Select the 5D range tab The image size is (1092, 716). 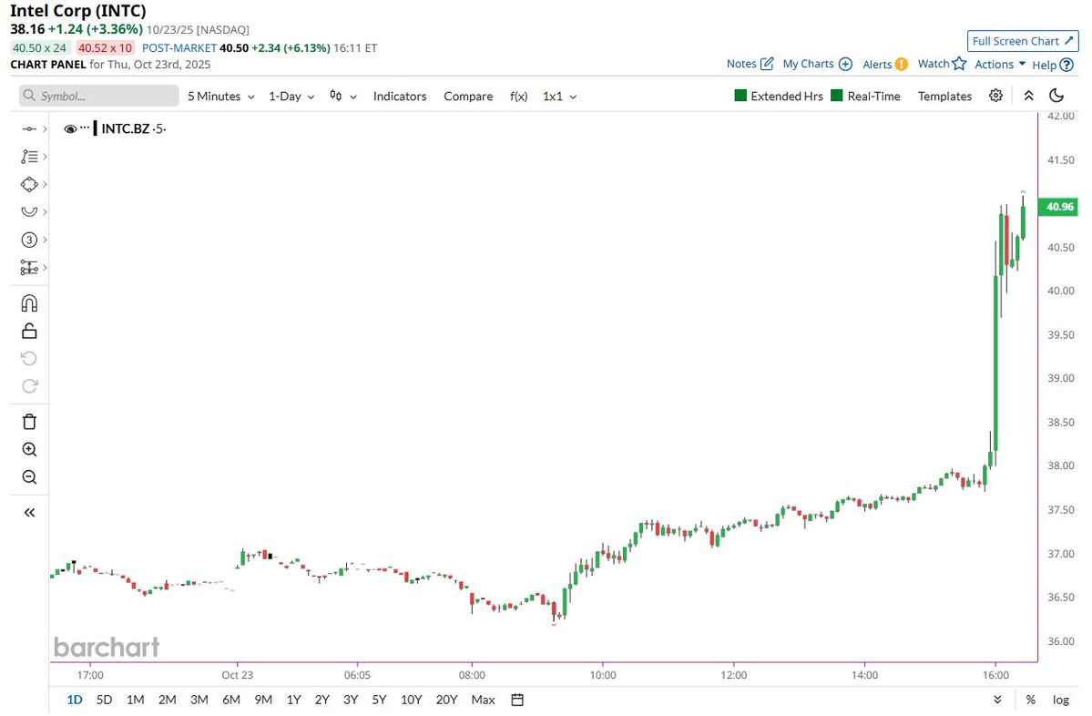pos(105,700)
